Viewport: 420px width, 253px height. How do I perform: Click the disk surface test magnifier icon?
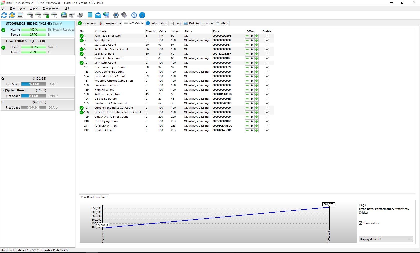[x=54, y=15]
